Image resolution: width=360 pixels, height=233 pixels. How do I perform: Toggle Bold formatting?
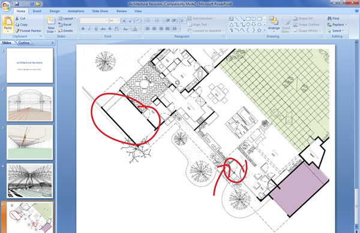[83, 29]
